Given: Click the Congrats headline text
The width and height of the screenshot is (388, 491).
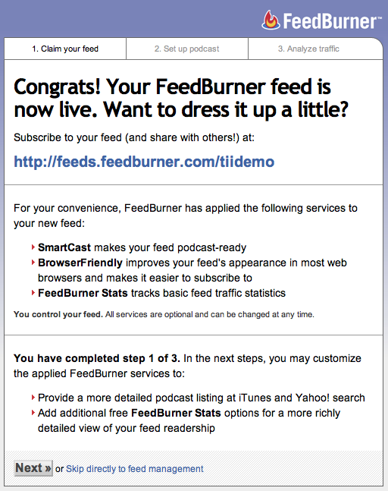Looking at the screenshot, I should (x=181, y=98).
